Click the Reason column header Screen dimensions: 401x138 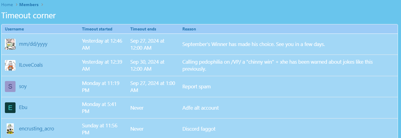pos(189,29)
